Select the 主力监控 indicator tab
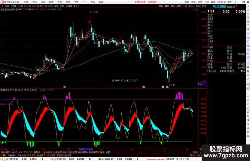The width and height of the screenshot is (250, 161). [48, 152]
